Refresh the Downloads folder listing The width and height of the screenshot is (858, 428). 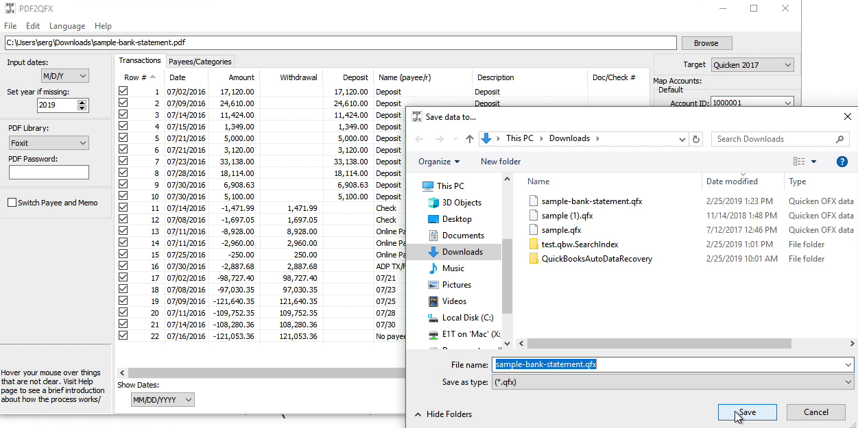point(697,139)
